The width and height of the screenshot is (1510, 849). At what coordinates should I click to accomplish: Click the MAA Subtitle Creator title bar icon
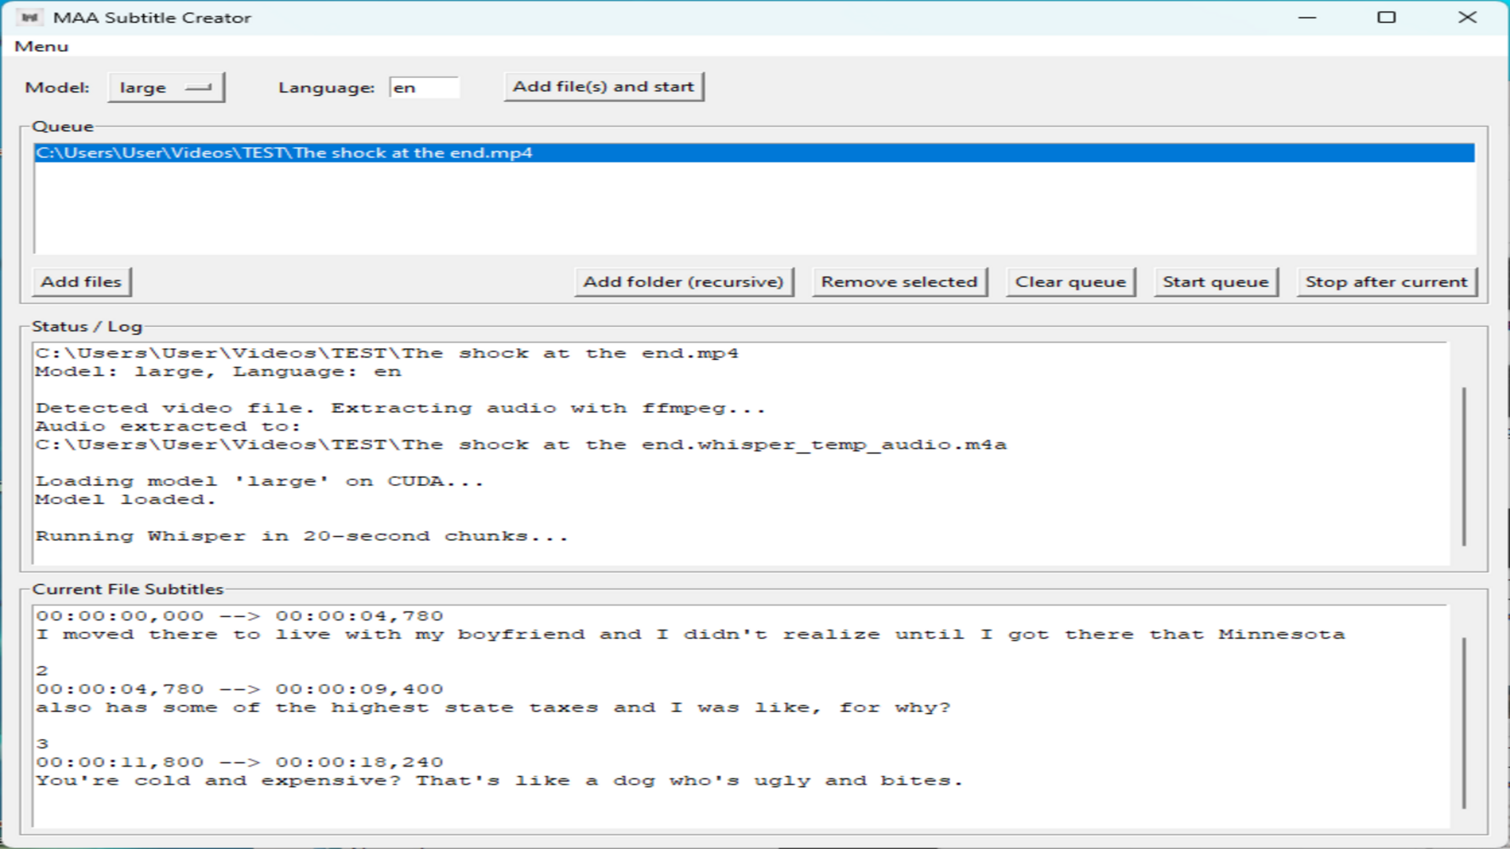point(31,17)
